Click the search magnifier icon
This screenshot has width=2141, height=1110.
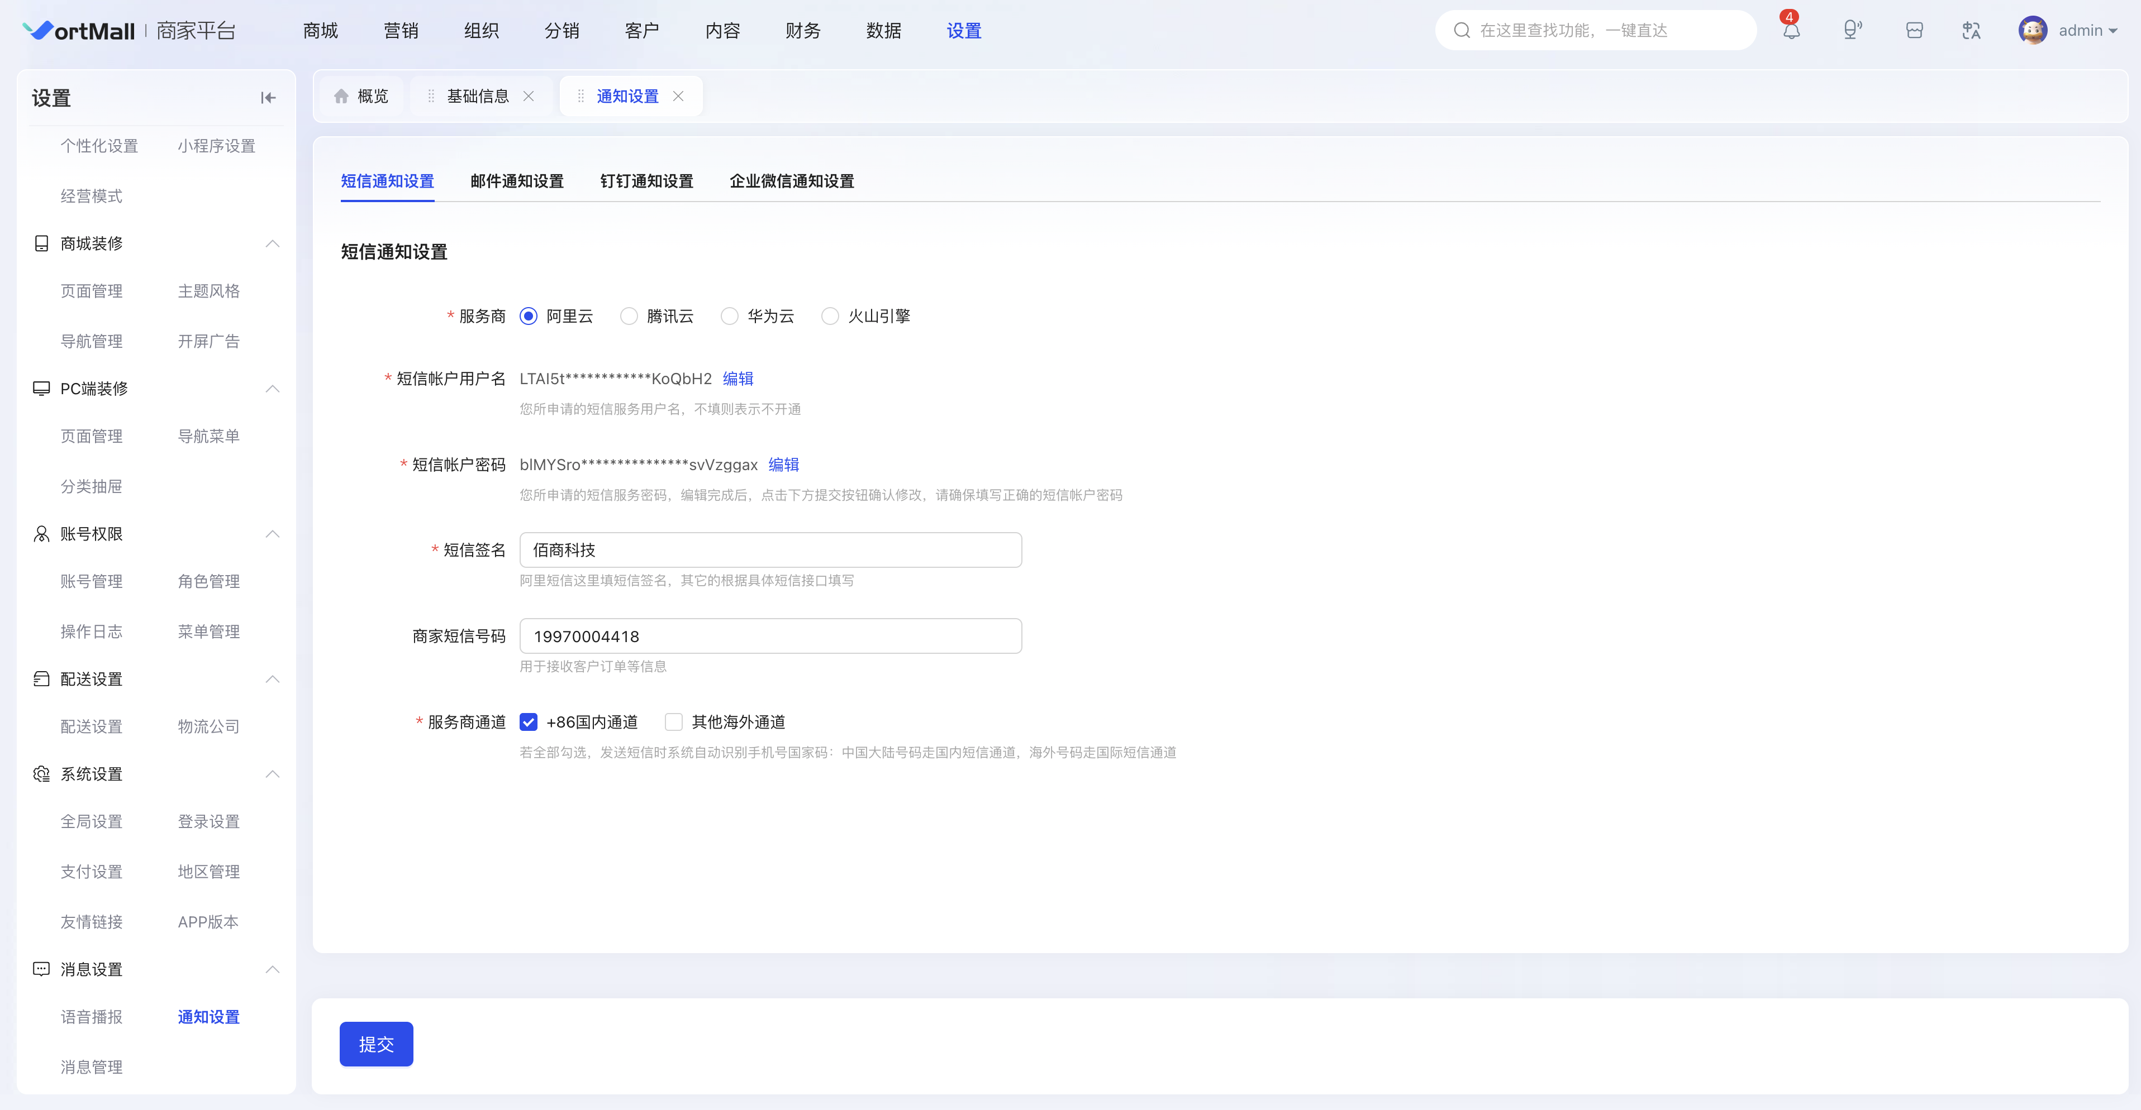click(x=1461, y=31)
